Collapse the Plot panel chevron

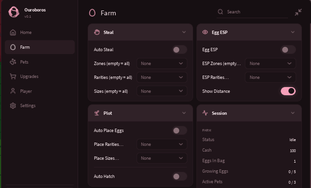tap(184, 113)
